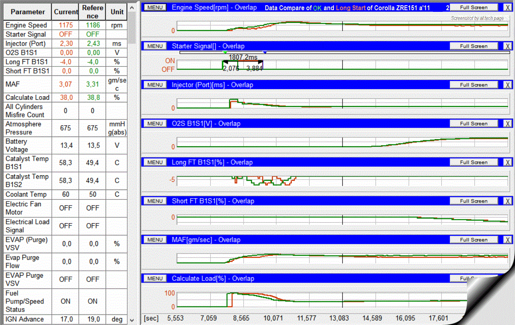The height and width of the screenshot is (325, 515).
Task: Select the Engine Speed row in parameter table
Action: (27, 25)
